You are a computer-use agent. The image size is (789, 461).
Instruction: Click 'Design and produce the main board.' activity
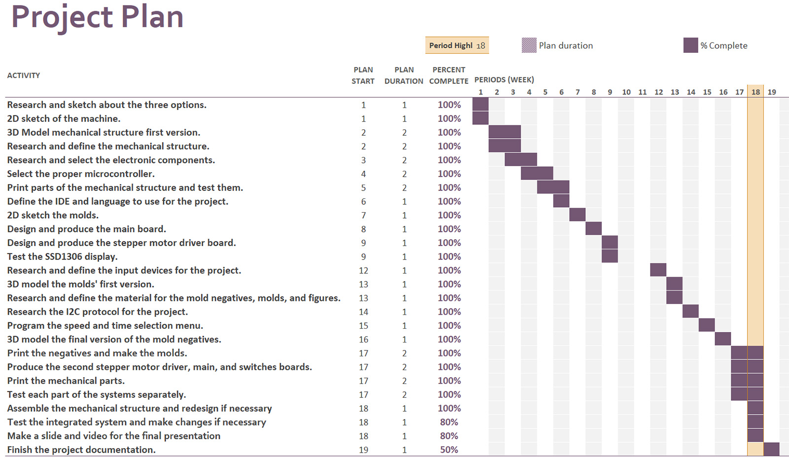tap(86, 230)
